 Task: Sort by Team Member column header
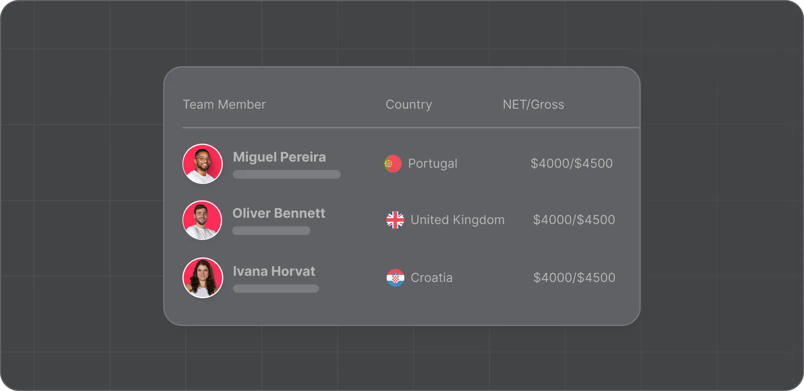coord(224,104)
